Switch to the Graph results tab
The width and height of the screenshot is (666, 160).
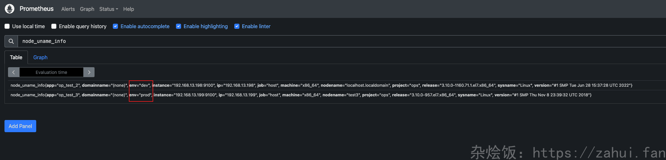40,57
